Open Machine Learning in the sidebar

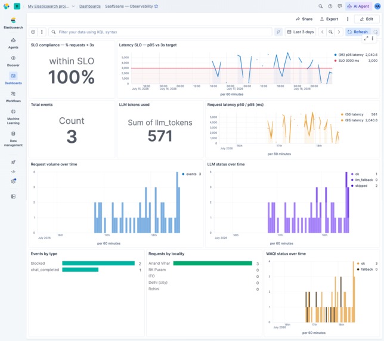[13, 117]
